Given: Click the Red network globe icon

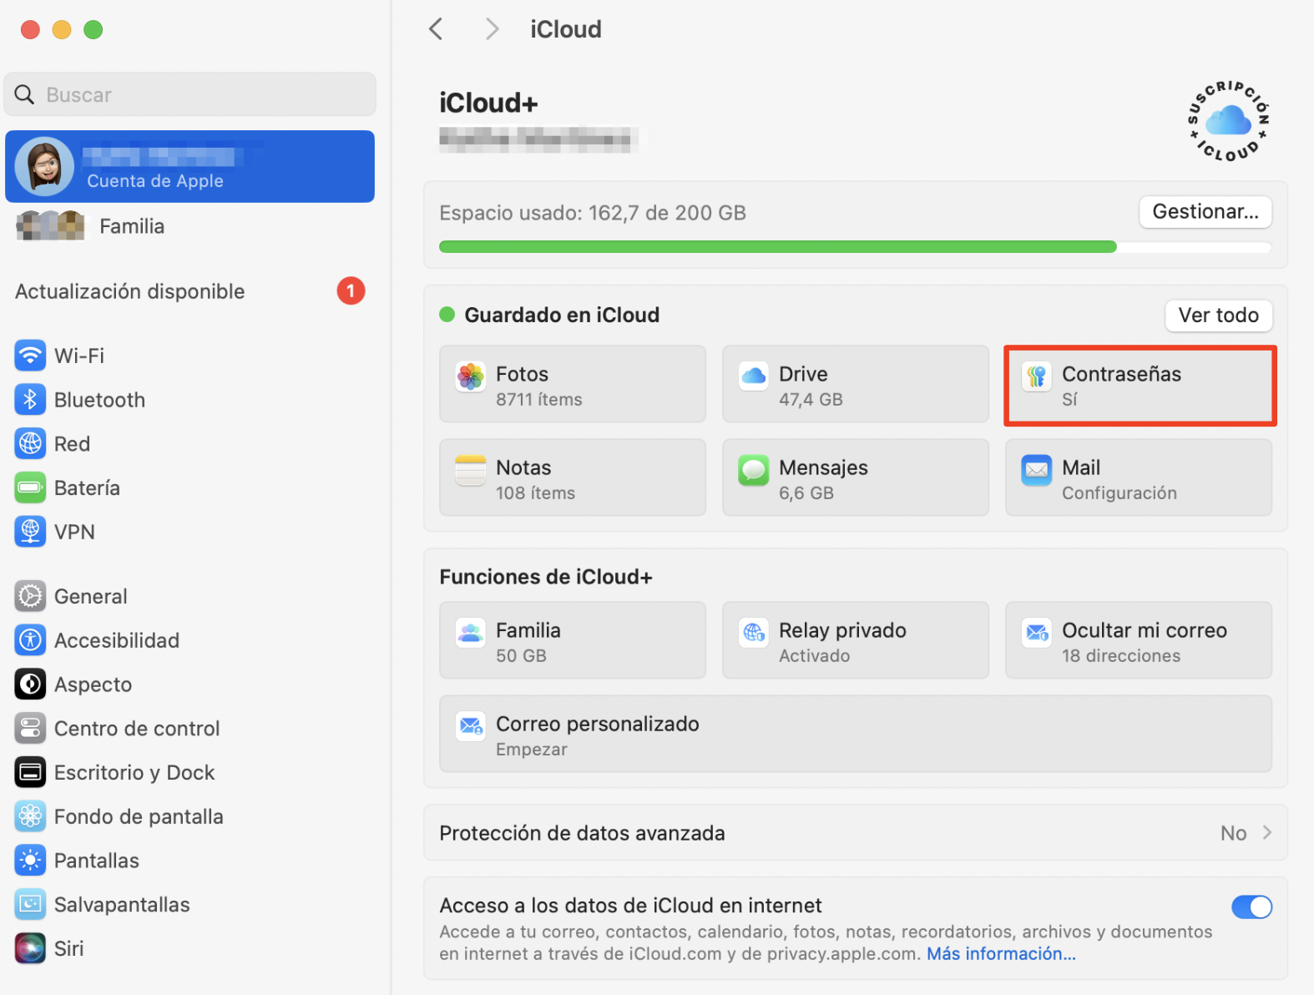Looking at the screenshot, I should (x=30, y=444).
